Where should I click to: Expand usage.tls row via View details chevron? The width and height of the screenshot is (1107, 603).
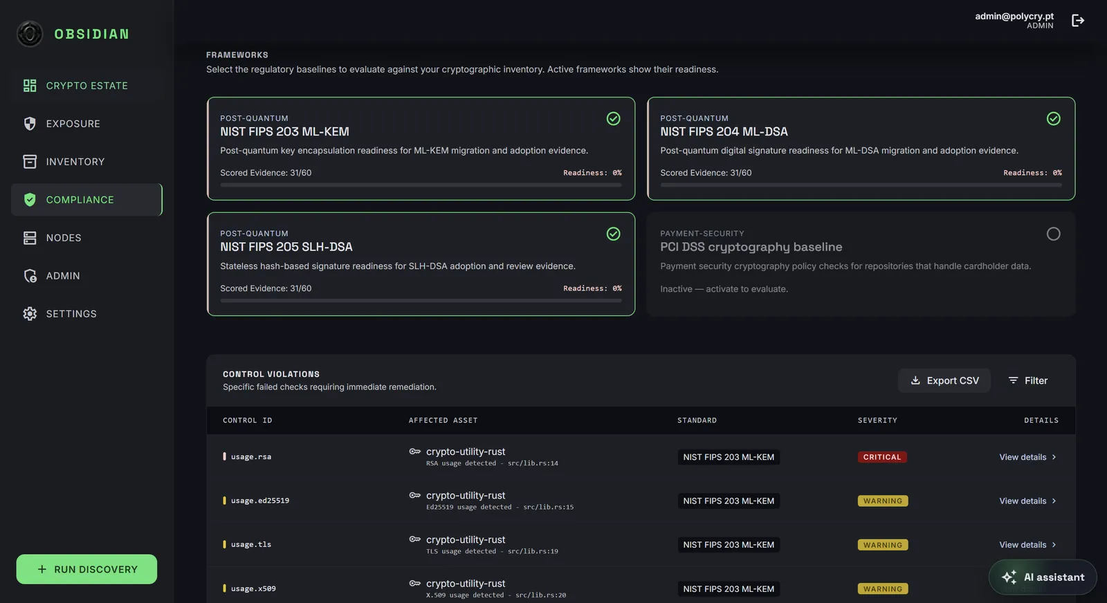click(x=1054, y=545)
